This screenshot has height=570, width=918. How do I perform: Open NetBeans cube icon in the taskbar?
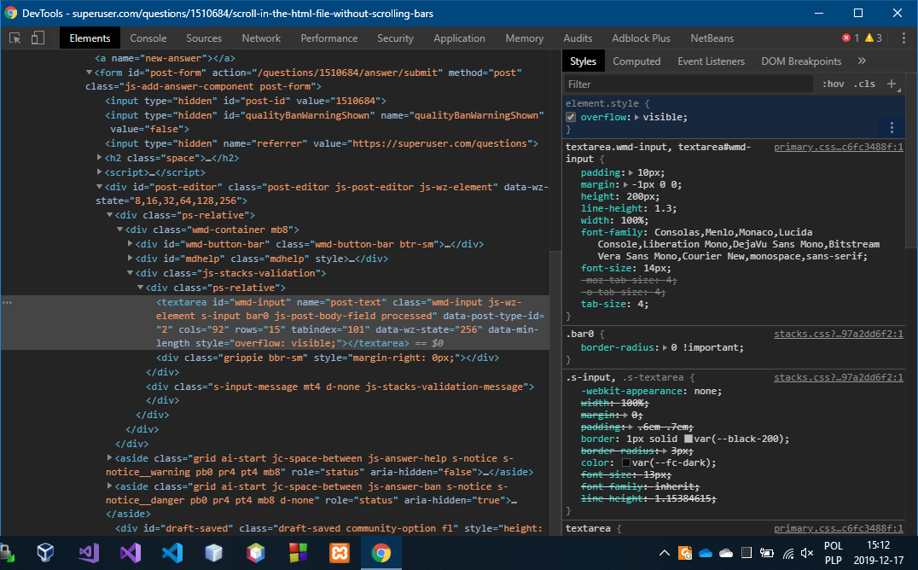point(256,552)
